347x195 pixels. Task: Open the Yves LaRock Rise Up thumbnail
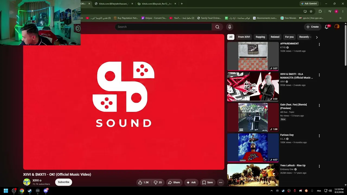click(x=253, y=175)
